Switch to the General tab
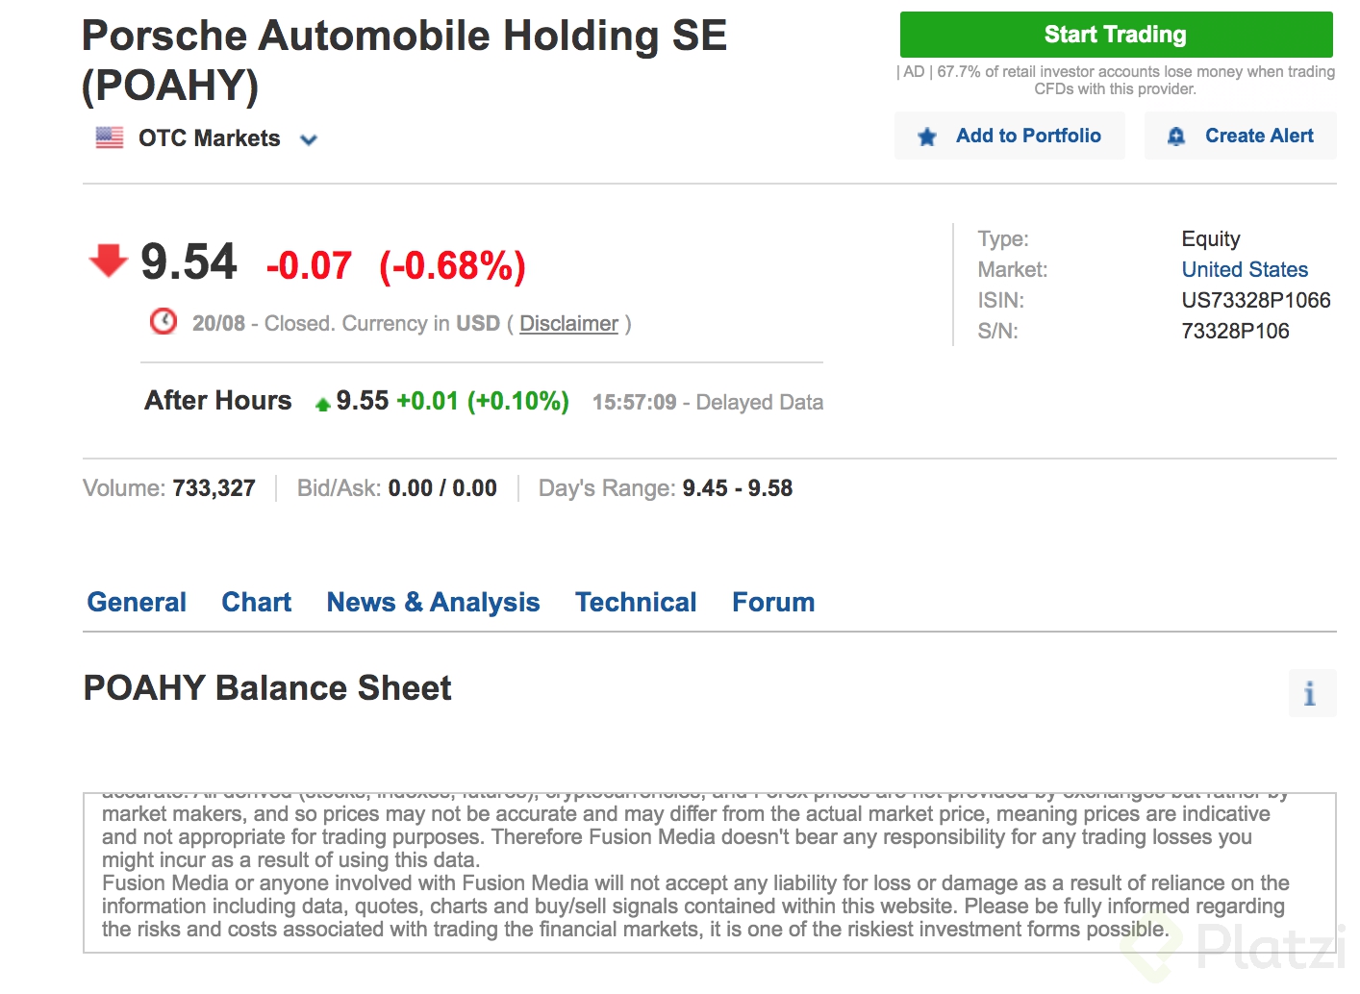This screenshot has height=994, width=1360. pyautogui.click(x=137, y=602)
